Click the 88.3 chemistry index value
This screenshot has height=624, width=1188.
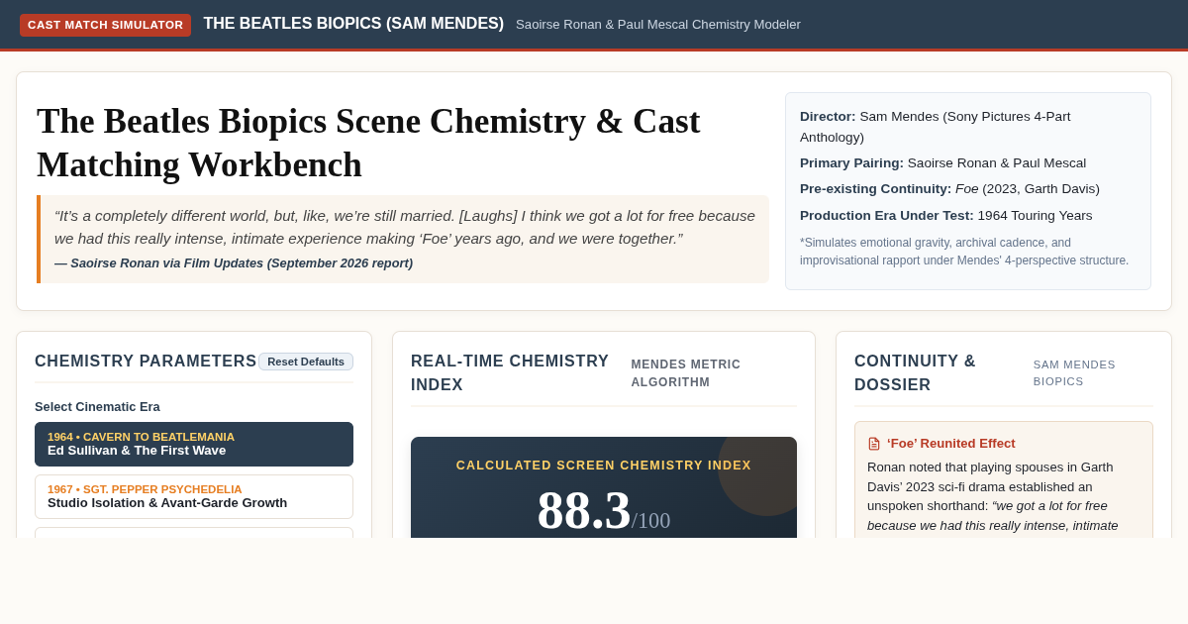pos(584,510)
